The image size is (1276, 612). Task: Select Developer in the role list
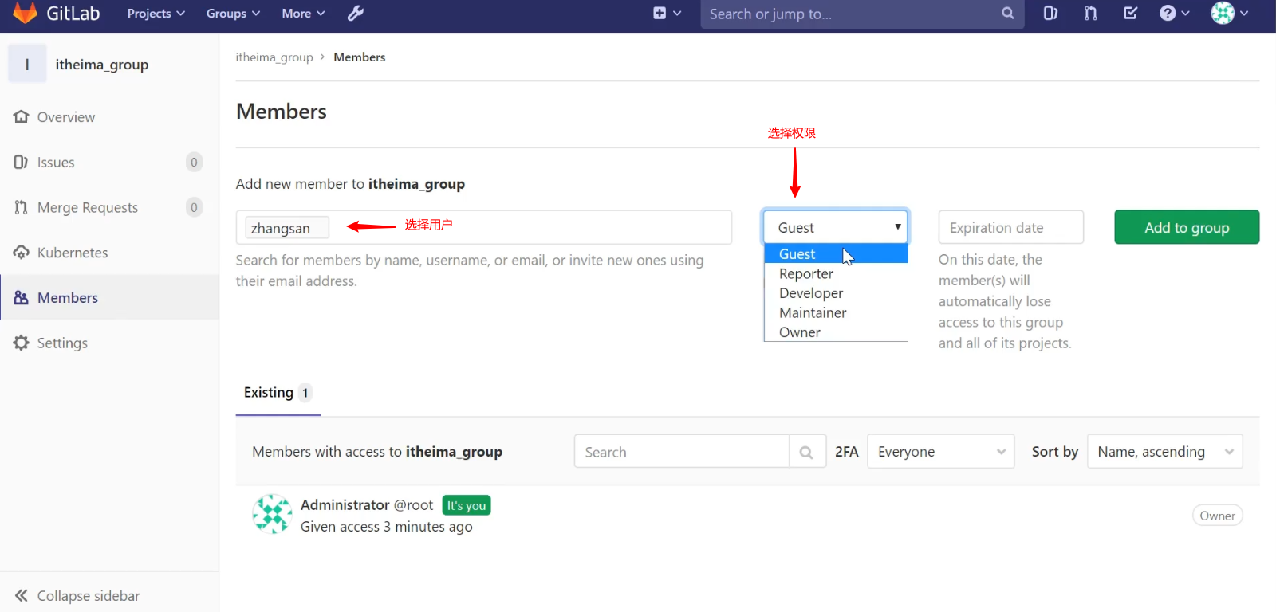click(836, 293)
